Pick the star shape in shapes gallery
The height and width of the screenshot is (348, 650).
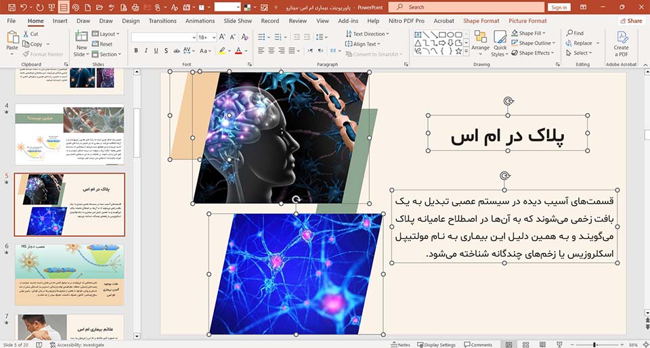[x=458, y=51]
